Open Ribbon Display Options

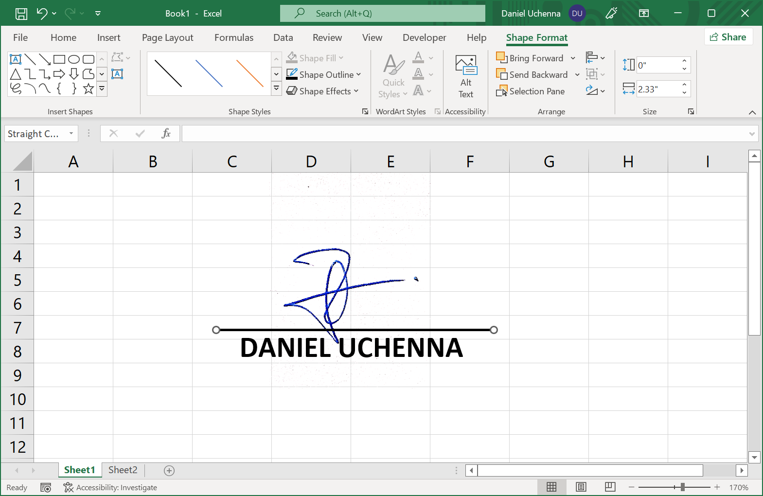click(644, 13)
